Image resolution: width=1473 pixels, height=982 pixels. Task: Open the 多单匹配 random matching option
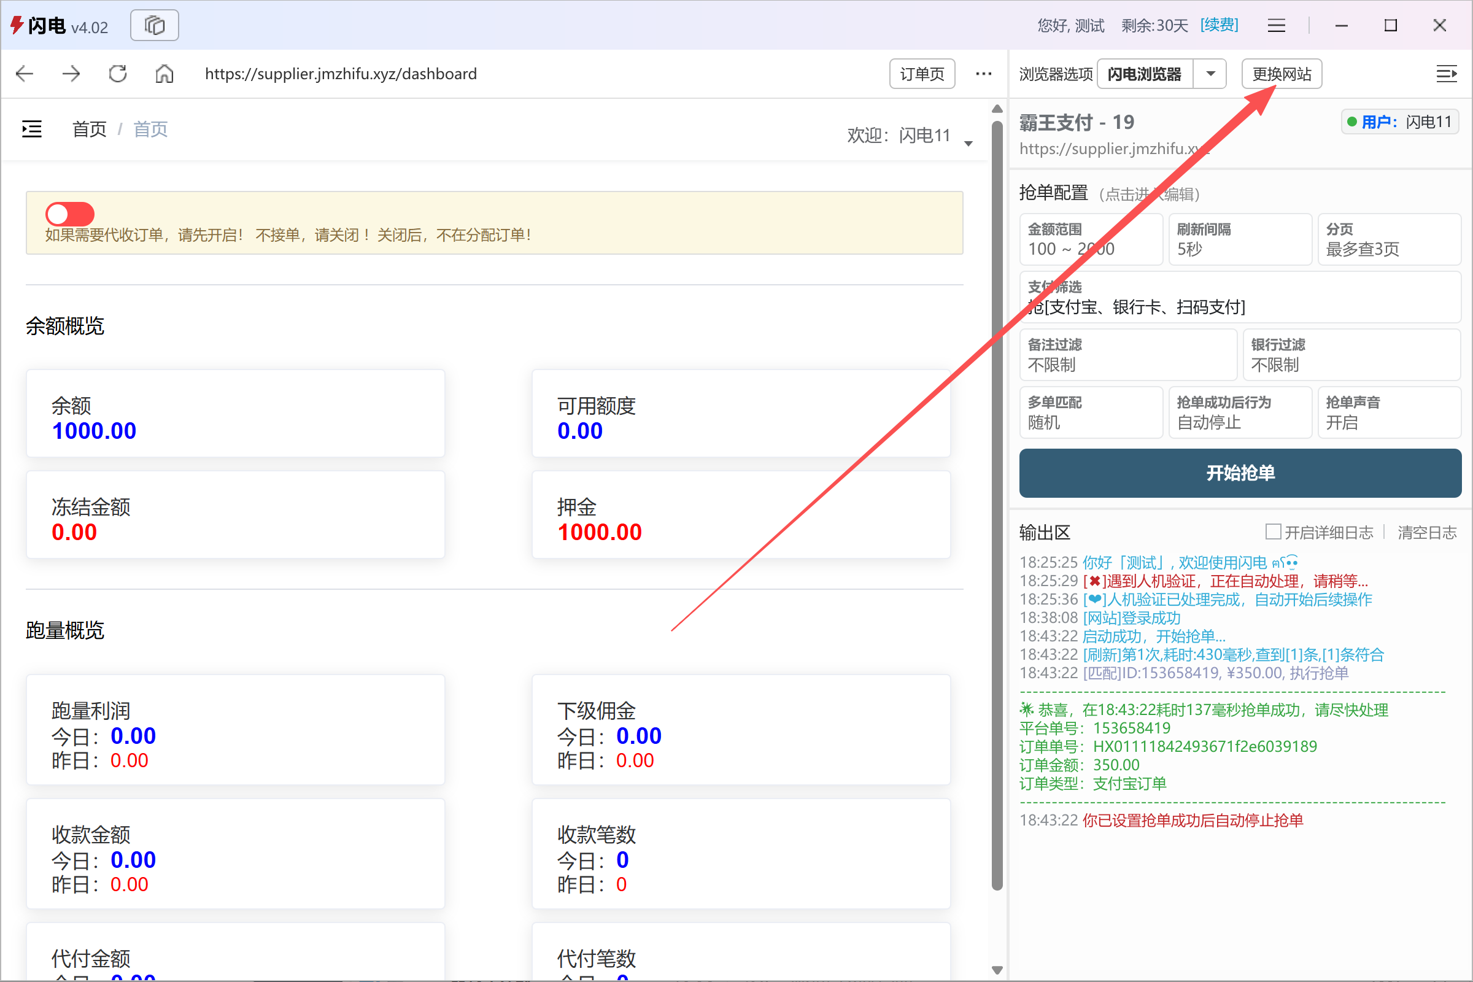coord(1091,412)
